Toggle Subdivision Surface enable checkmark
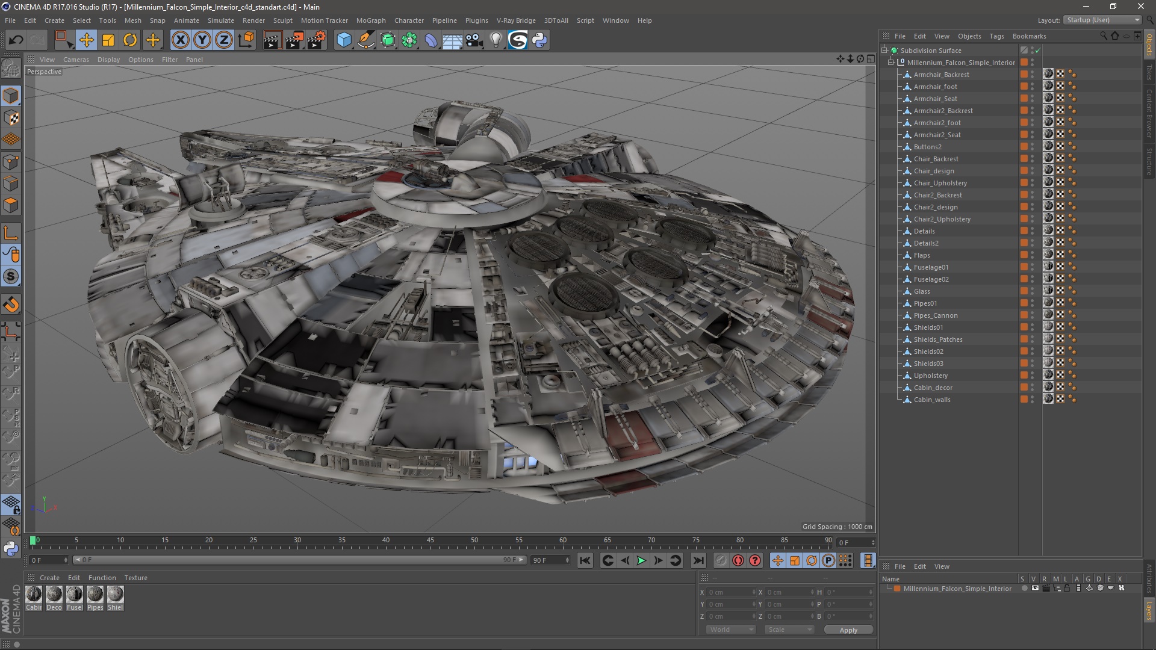 tap(1038, 51)
